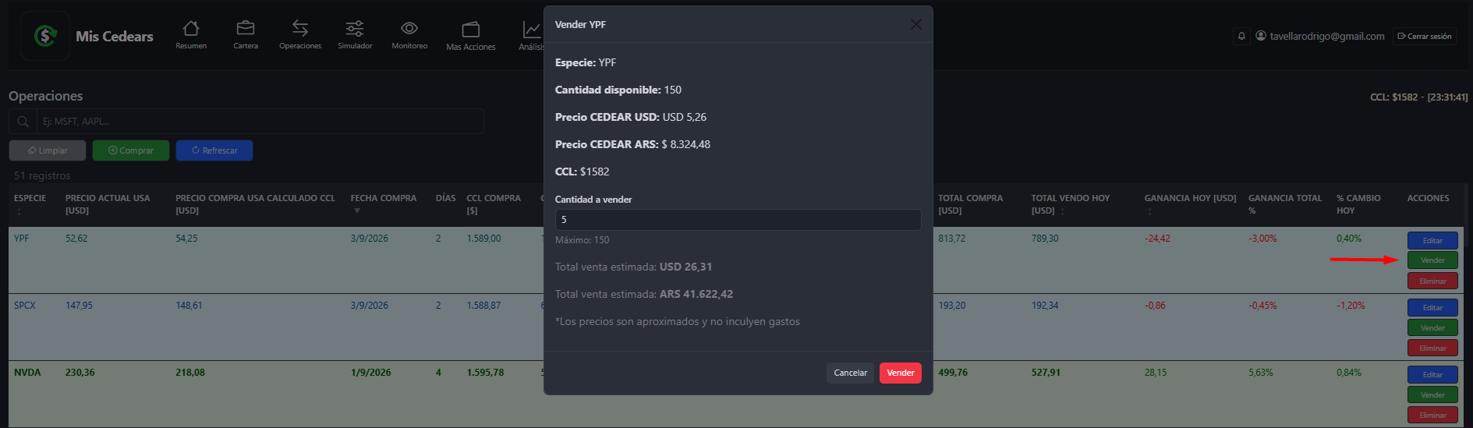Sort by Total Vendo Hoy column arrow
Screen dimensions: 1473x428
point(1062,211)
